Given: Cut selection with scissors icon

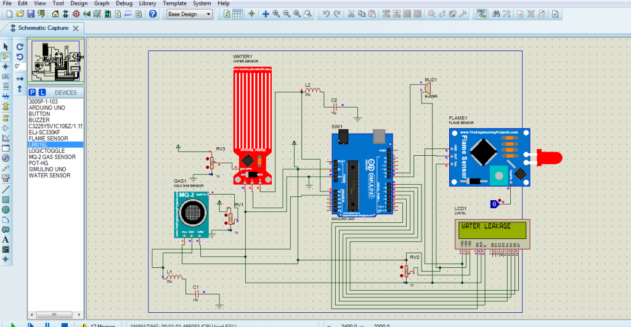Looking at the screenshot, I should [351, 14].
